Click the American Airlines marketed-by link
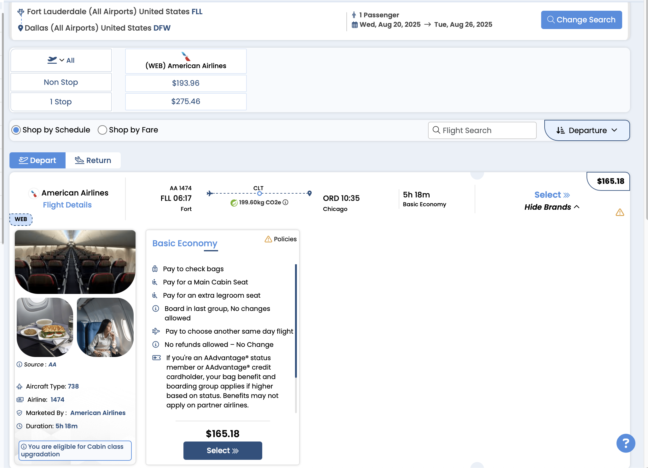The height and width of the screenshot is (468, 648). (x=98, y=413)
